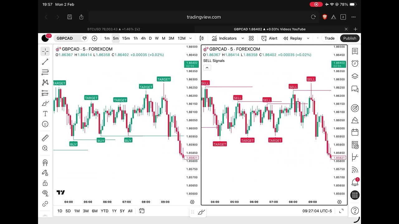Open the news broadcast feed icon

355,170
